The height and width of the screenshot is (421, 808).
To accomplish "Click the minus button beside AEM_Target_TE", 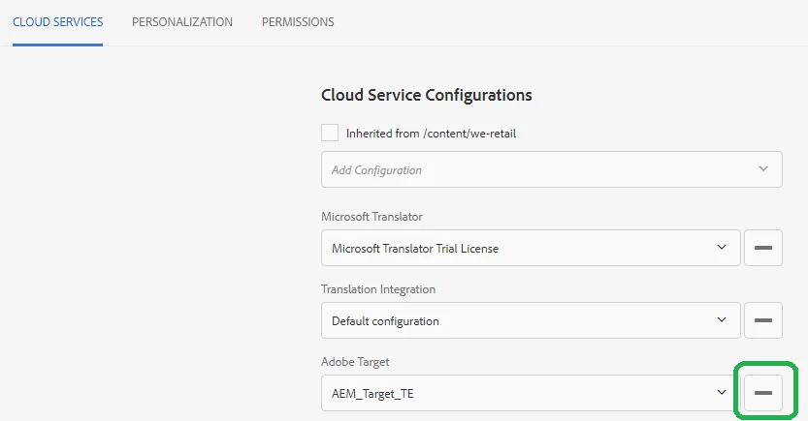I will [x=762, y=392].
